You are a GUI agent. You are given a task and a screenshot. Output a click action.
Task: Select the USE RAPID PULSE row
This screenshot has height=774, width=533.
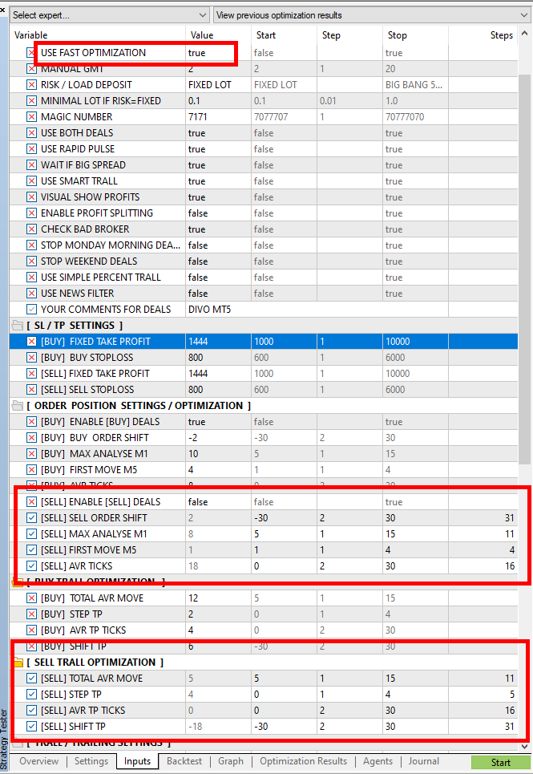pos(264,148)
